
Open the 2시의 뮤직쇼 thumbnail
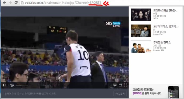click(x=141, y=31)
